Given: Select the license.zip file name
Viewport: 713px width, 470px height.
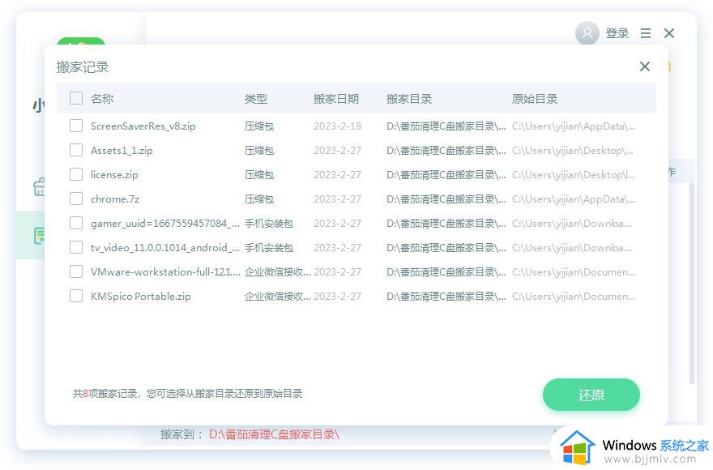Looking at the screenshot, I should [x=114, y=175].
